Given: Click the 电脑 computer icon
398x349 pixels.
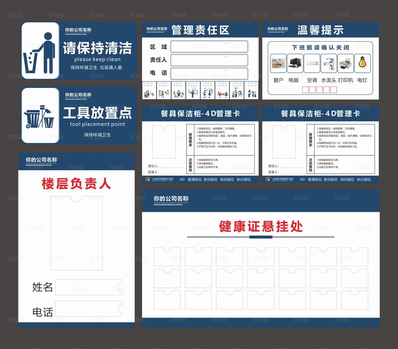Looking at the screenshot, I should click(295, 62).
